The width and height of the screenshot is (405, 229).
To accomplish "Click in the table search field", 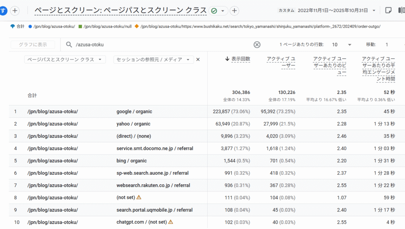I will [x=158, y=45].
